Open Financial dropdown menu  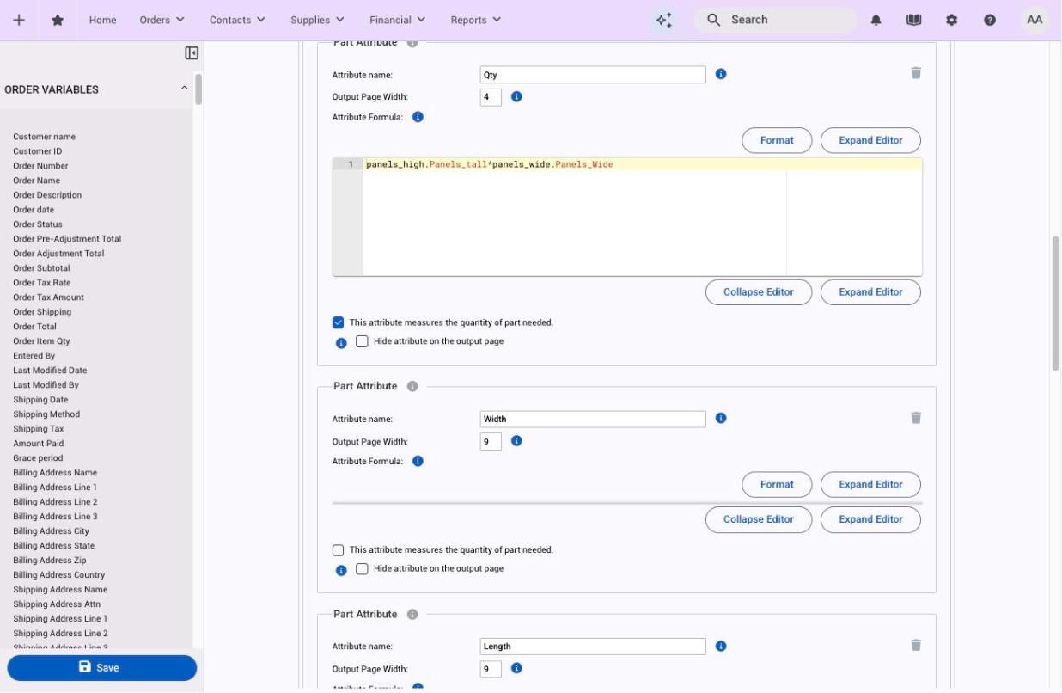click(x=398, y=20)
